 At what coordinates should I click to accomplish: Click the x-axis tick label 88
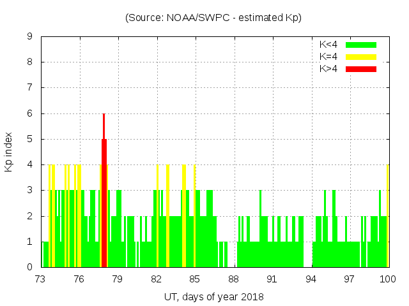234,279
